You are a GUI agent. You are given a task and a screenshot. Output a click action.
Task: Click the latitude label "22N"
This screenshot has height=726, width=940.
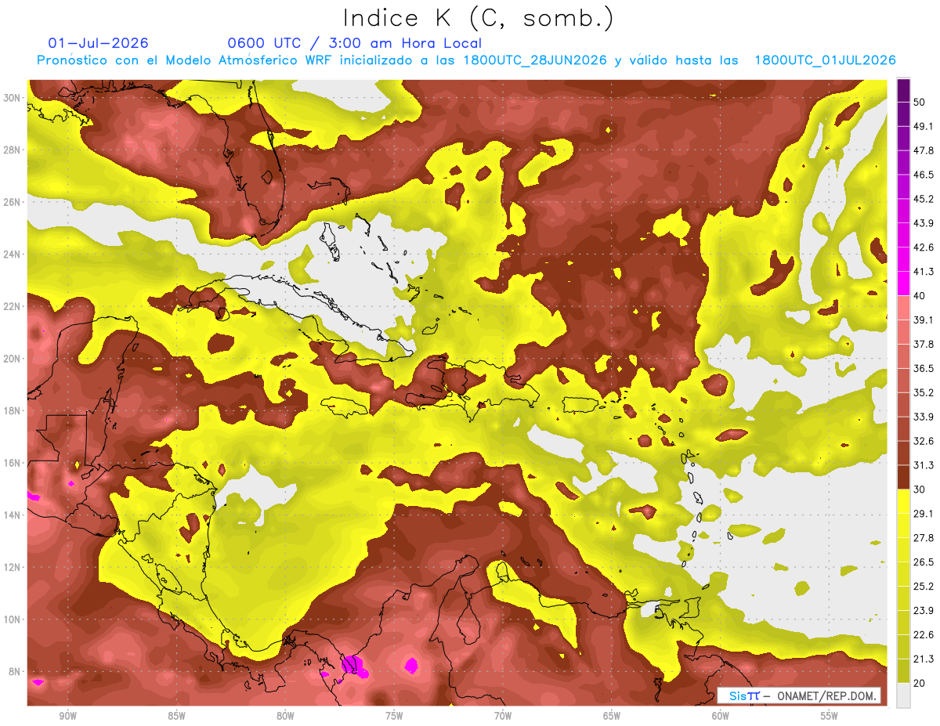13,306
